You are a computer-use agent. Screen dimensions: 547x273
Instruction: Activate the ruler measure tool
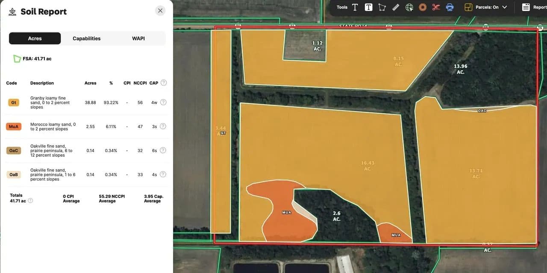pos(396,7)
